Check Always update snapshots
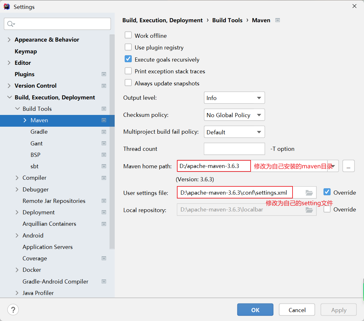 128,83
